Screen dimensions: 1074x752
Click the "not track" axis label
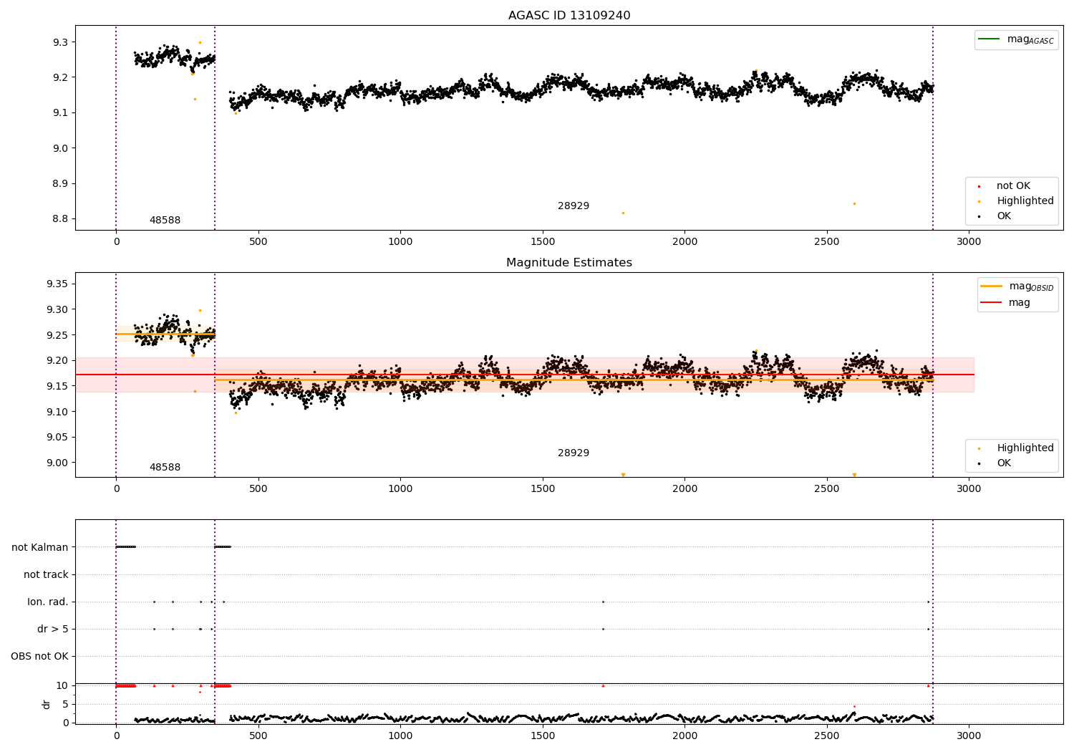(46, 574)
